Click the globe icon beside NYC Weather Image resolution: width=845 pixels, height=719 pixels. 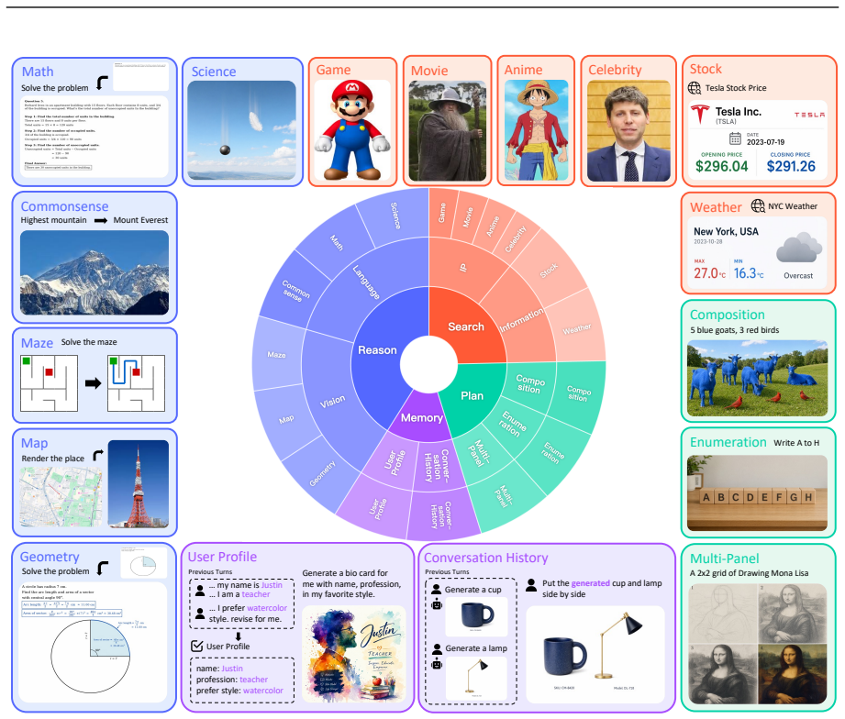[758, 205]
